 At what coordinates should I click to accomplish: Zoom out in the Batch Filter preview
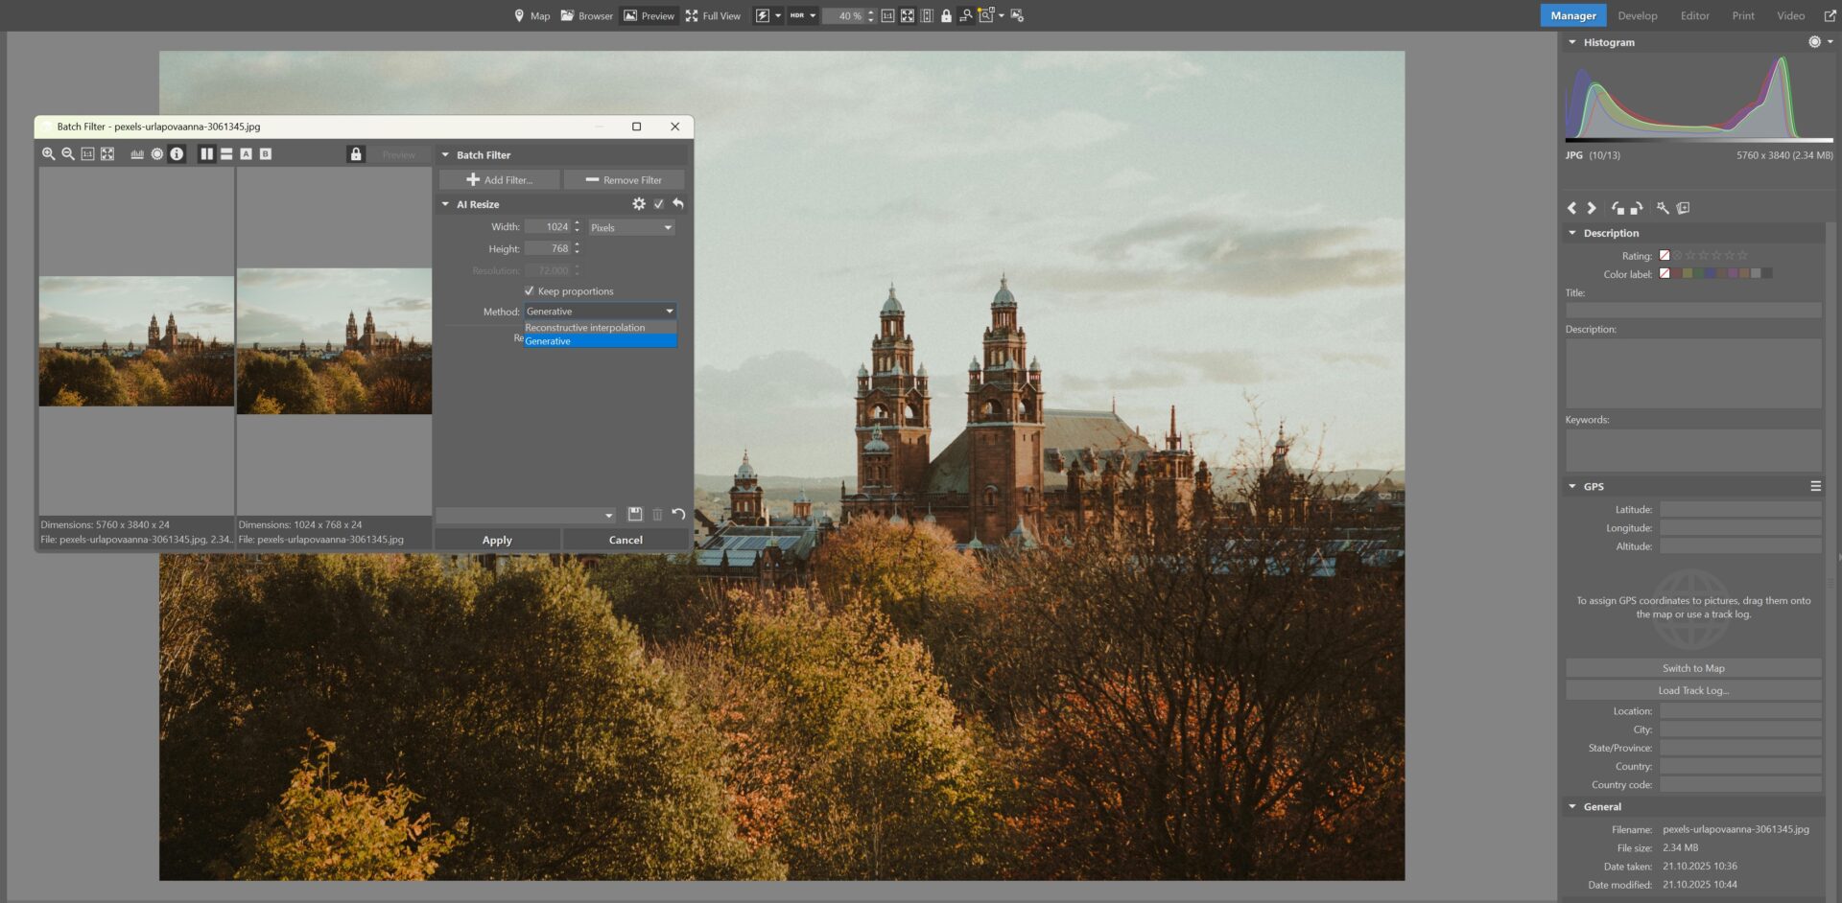pos(68,153)
